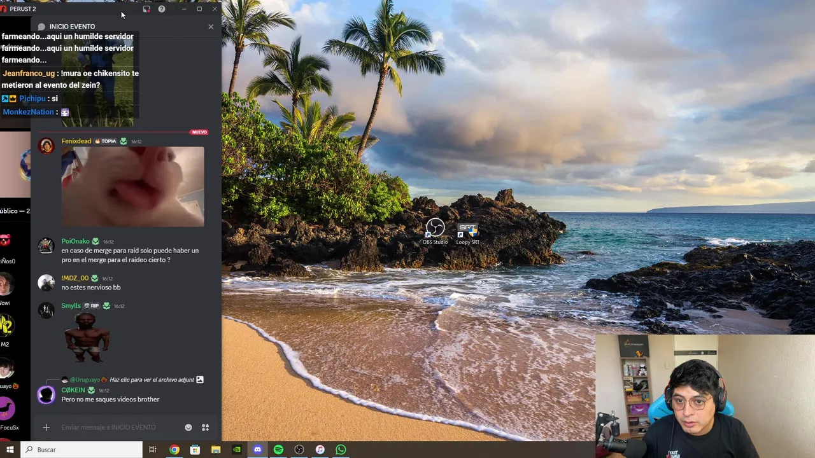Open iTunes music app from the taskbar

point(320,450)
